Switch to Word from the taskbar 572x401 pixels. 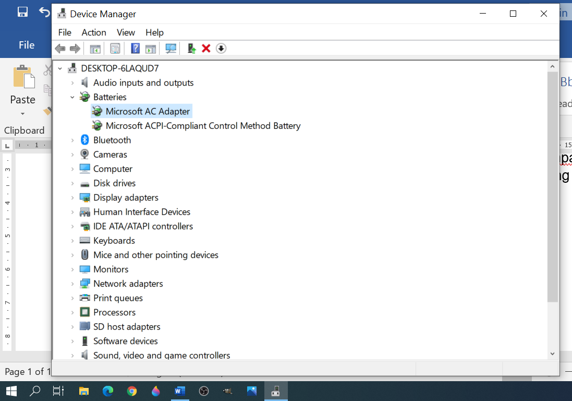pos(179,391)
